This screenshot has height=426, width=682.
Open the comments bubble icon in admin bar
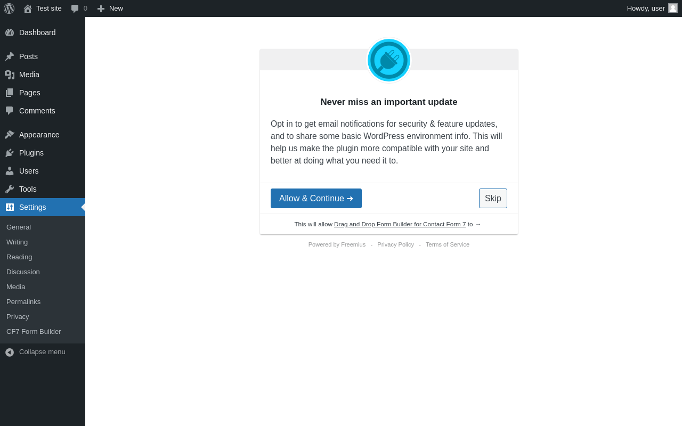click(75, 9)
